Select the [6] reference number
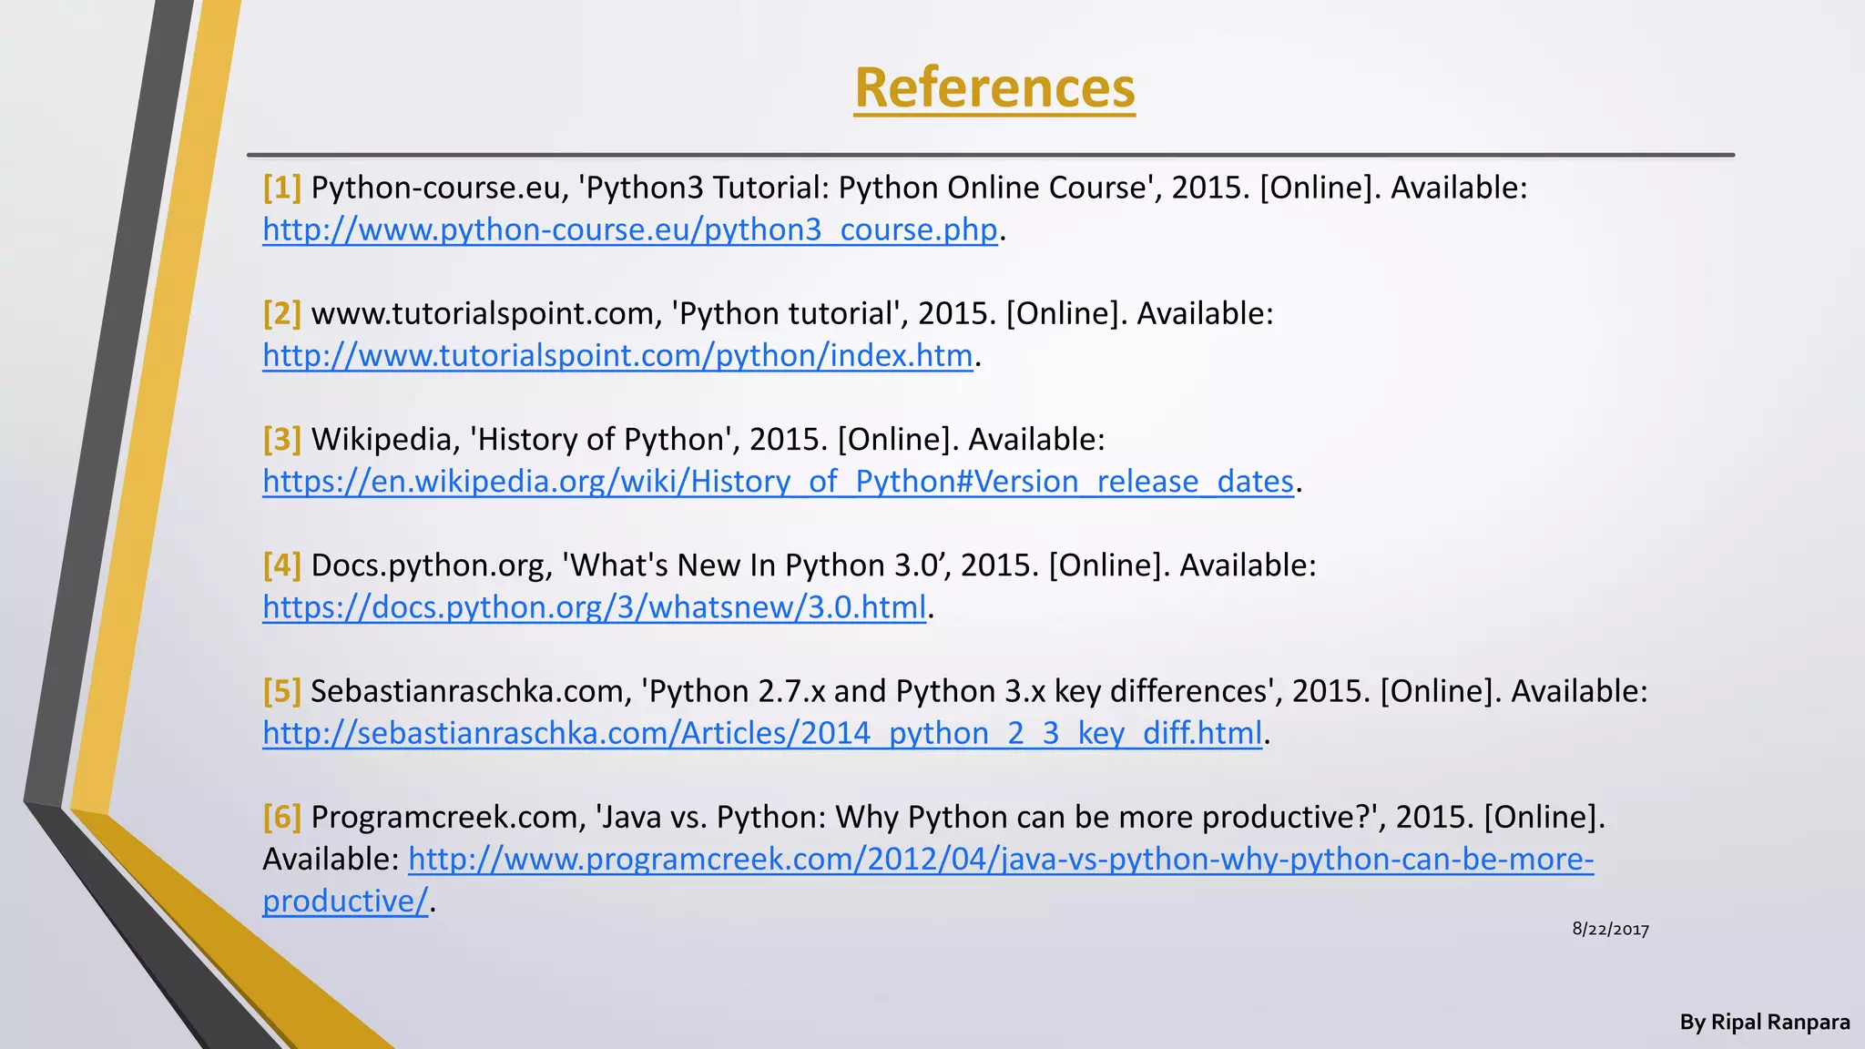Viewport: 1865px width, 1049px height. point(281,817)
